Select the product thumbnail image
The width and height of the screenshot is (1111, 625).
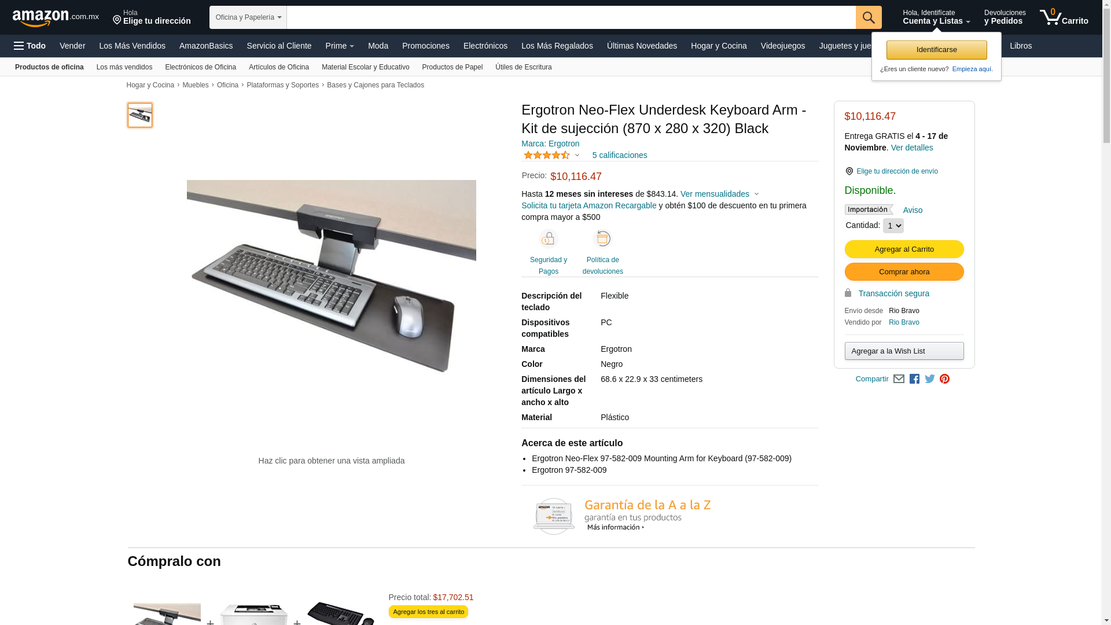[140, 115]
